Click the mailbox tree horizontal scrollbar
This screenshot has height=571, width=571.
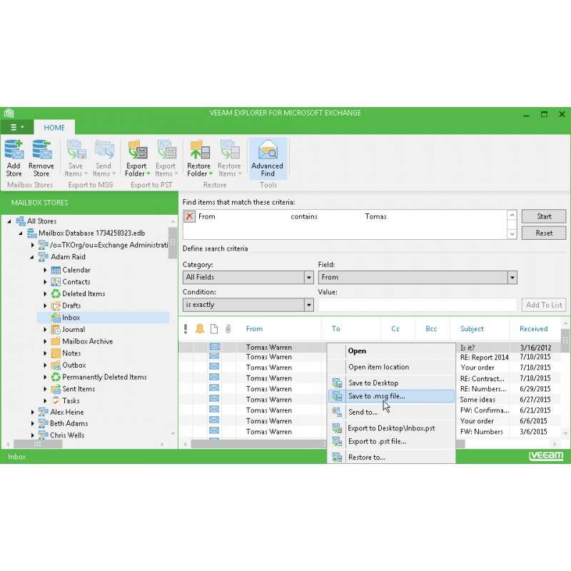[38, 444]
